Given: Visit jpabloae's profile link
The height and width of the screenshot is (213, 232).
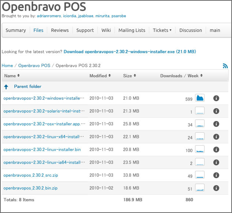Looking at the screenshot, I should click(x=86, y=16).
